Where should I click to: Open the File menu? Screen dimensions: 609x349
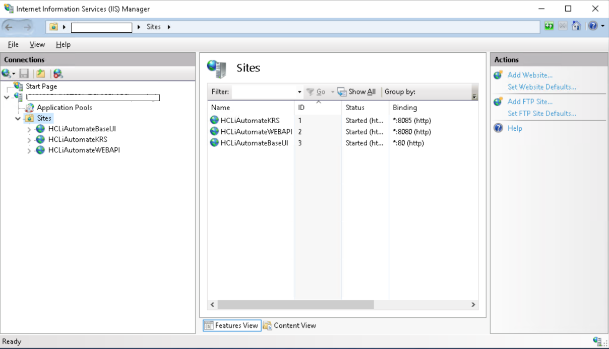13,44
